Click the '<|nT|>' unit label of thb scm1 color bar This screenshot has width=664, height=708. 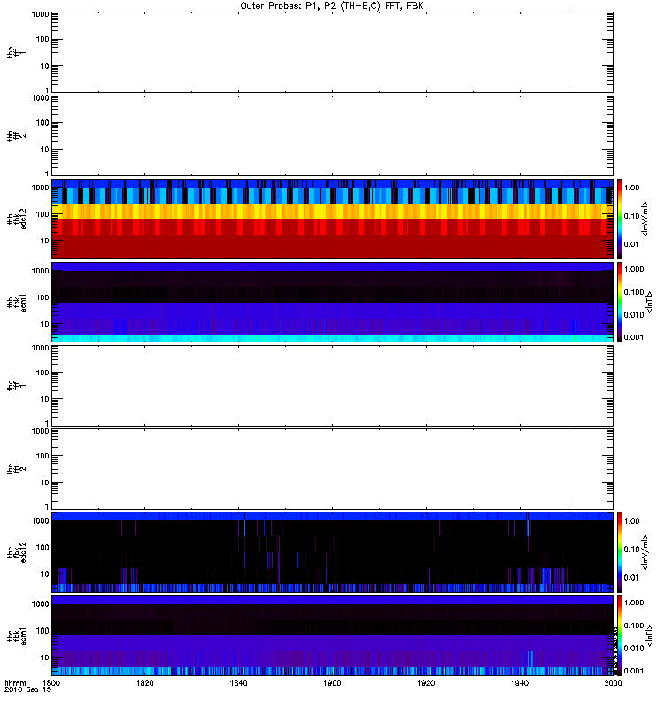649,303
